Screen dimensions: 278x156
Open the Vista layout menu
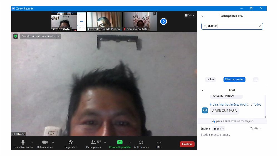[x=189, y=16]
